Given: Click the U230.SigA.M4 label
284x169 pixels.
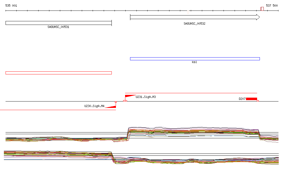Looking at the screenshot, I should [94, 106].
